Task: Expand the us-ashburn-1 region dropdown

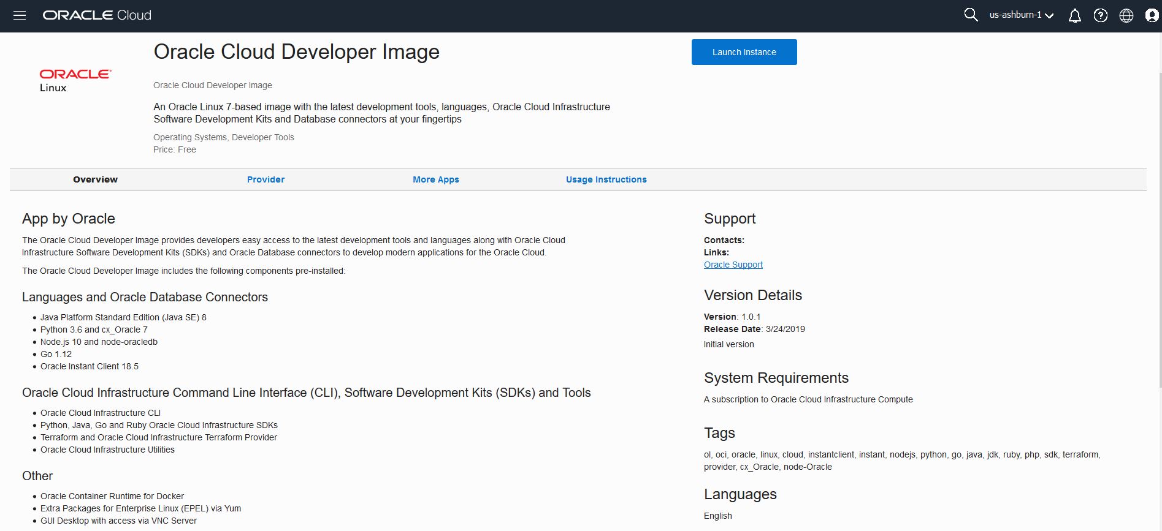Action: [x=1021, y=15]
